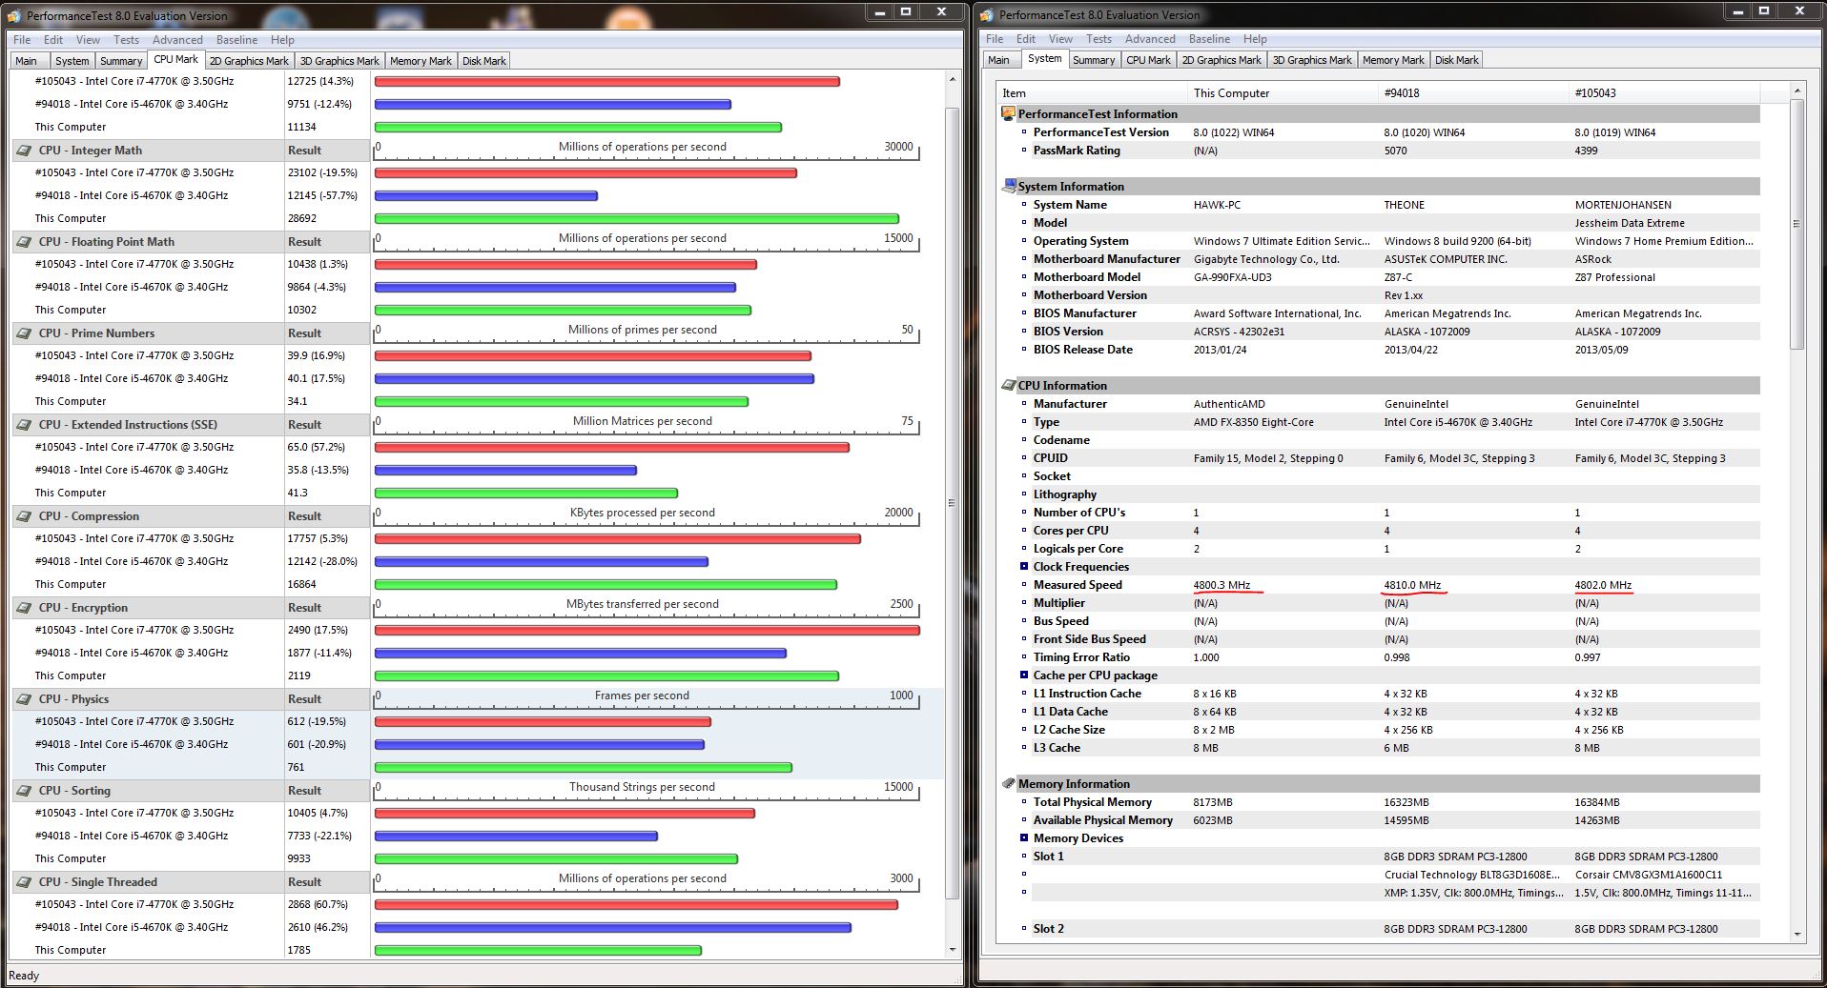
Task: Click the 'HAWK-PC' system name cell
Action: coord(1217,205)
